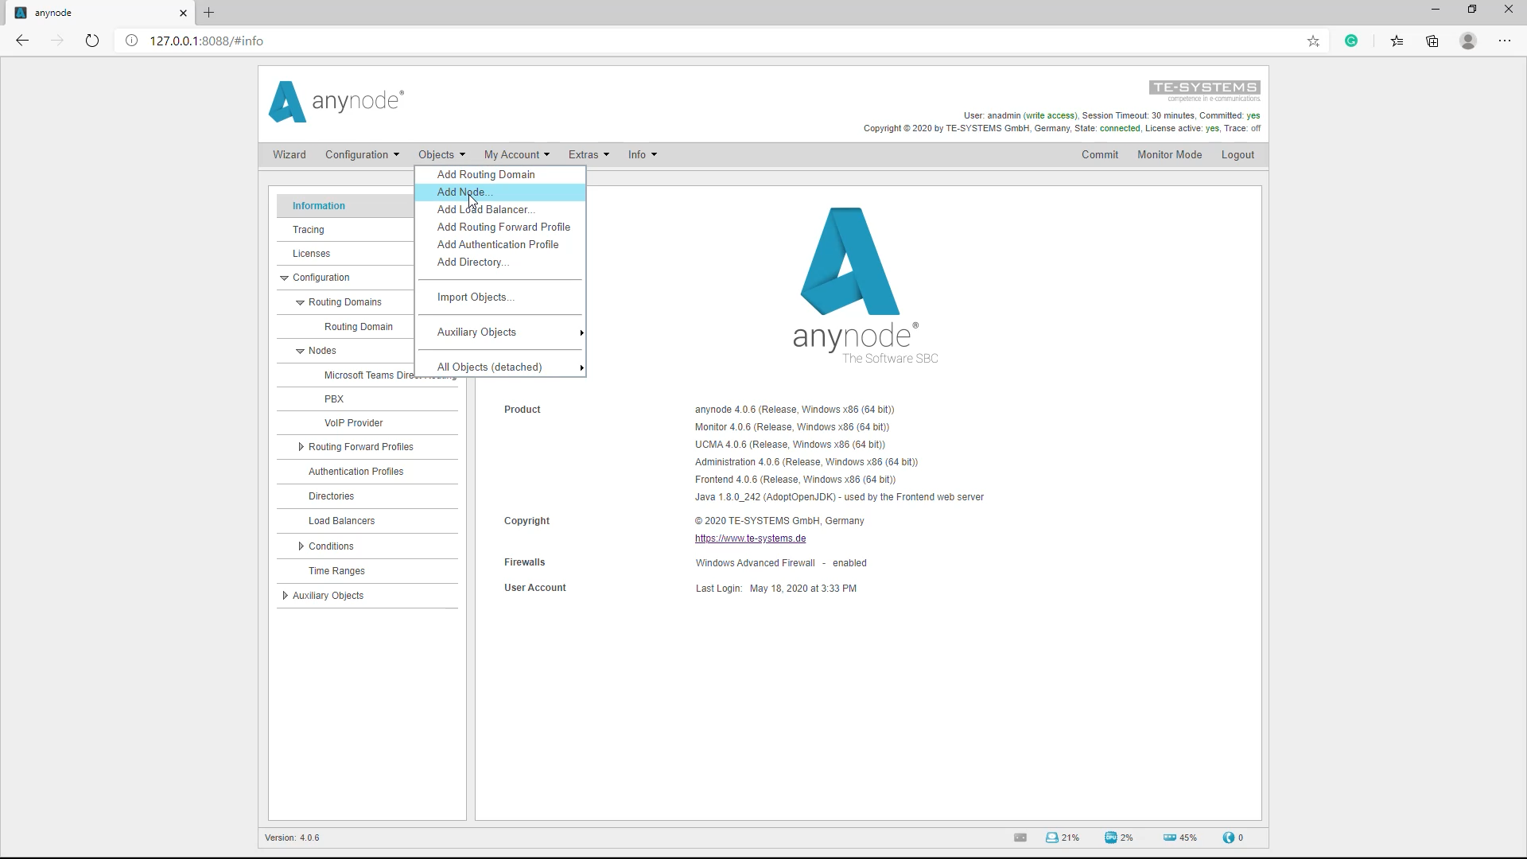Image resolution: width=1527 pixels, height=859 pixels.
Task: Expand the sidebar Auxiliary Objects node
Action: pyautogui.click(x=285, y=596)
